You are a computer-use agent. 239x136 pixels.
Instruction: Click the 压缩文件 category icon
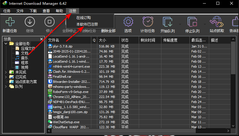(17, 48)
